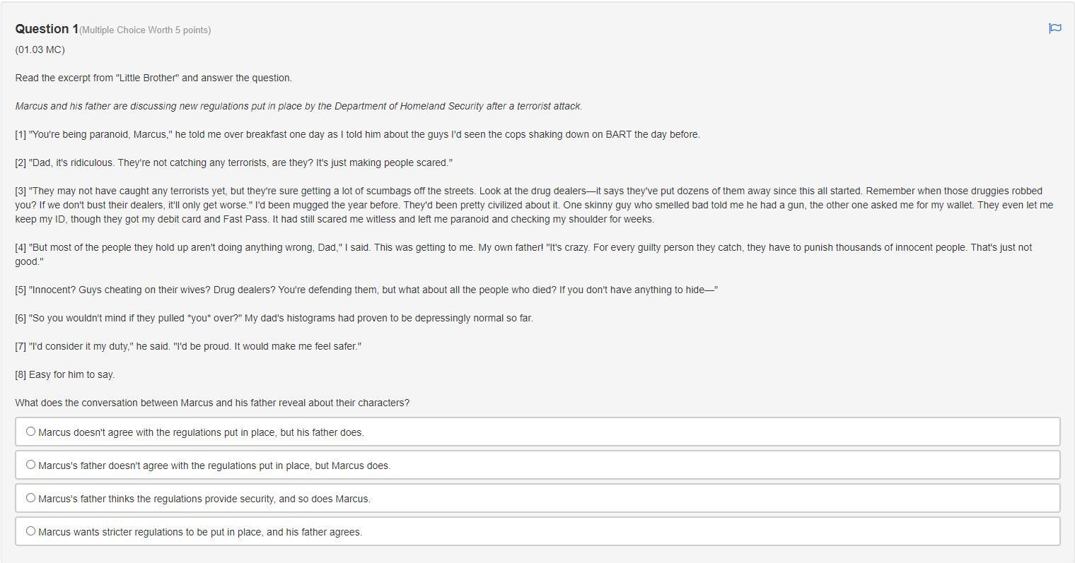Click paragraph [2] starting "Dad, it's ridiculous"

tap(233, 162)
